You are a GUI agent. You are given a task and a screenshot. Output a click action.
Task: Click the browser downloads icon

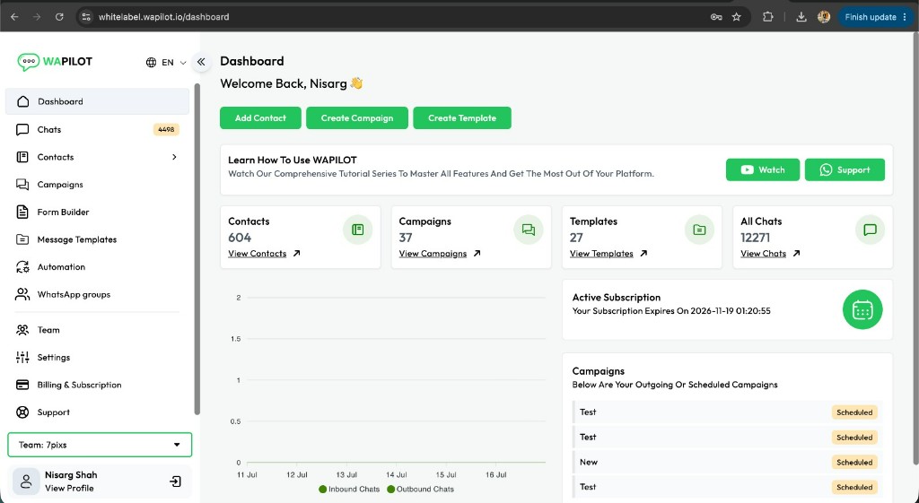[x=801, y=17]
